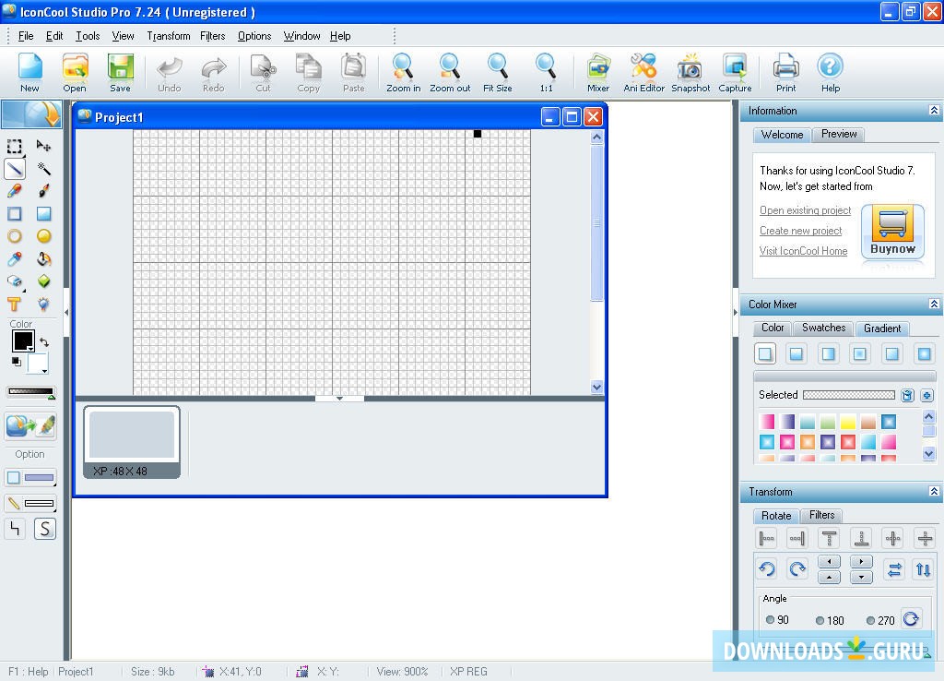The width and height of the screenshot is (944, 681).
Task: Follow the Create new project link
Action: [800, 231]
